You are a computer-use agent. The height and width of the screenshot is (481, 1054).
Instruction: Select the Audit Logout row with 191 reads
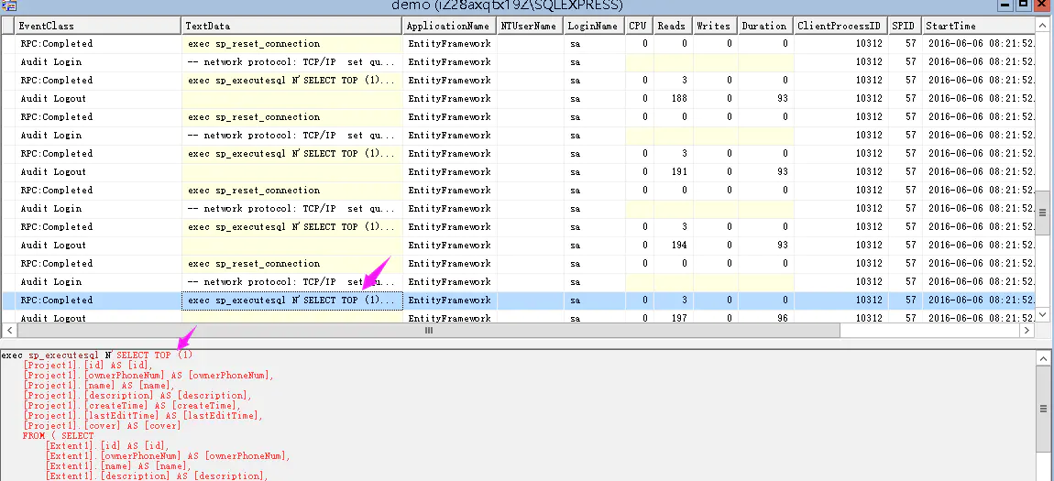tap(518, 171)
